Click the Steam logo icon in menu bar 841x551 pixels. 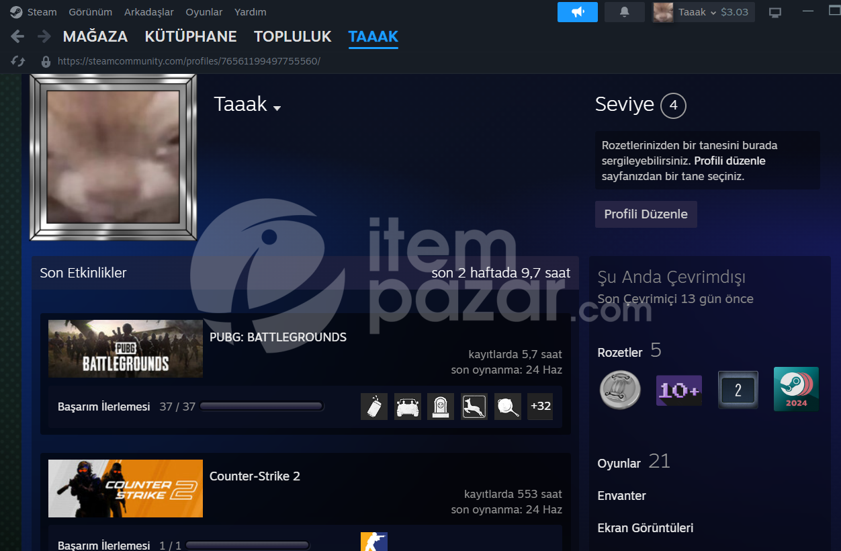click(16, 12)
